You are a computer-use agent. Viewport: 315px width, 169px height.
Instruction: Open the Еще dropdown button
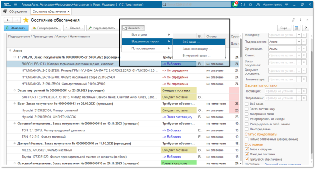tap(284, 28)
